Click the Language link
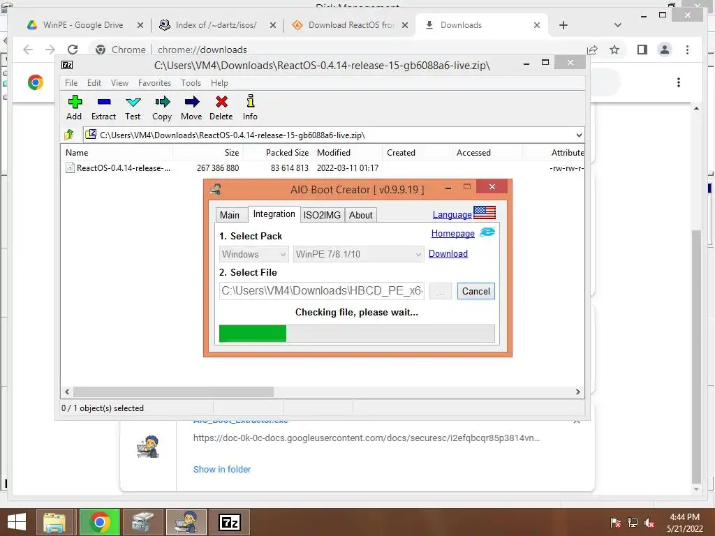 (452, 215)
